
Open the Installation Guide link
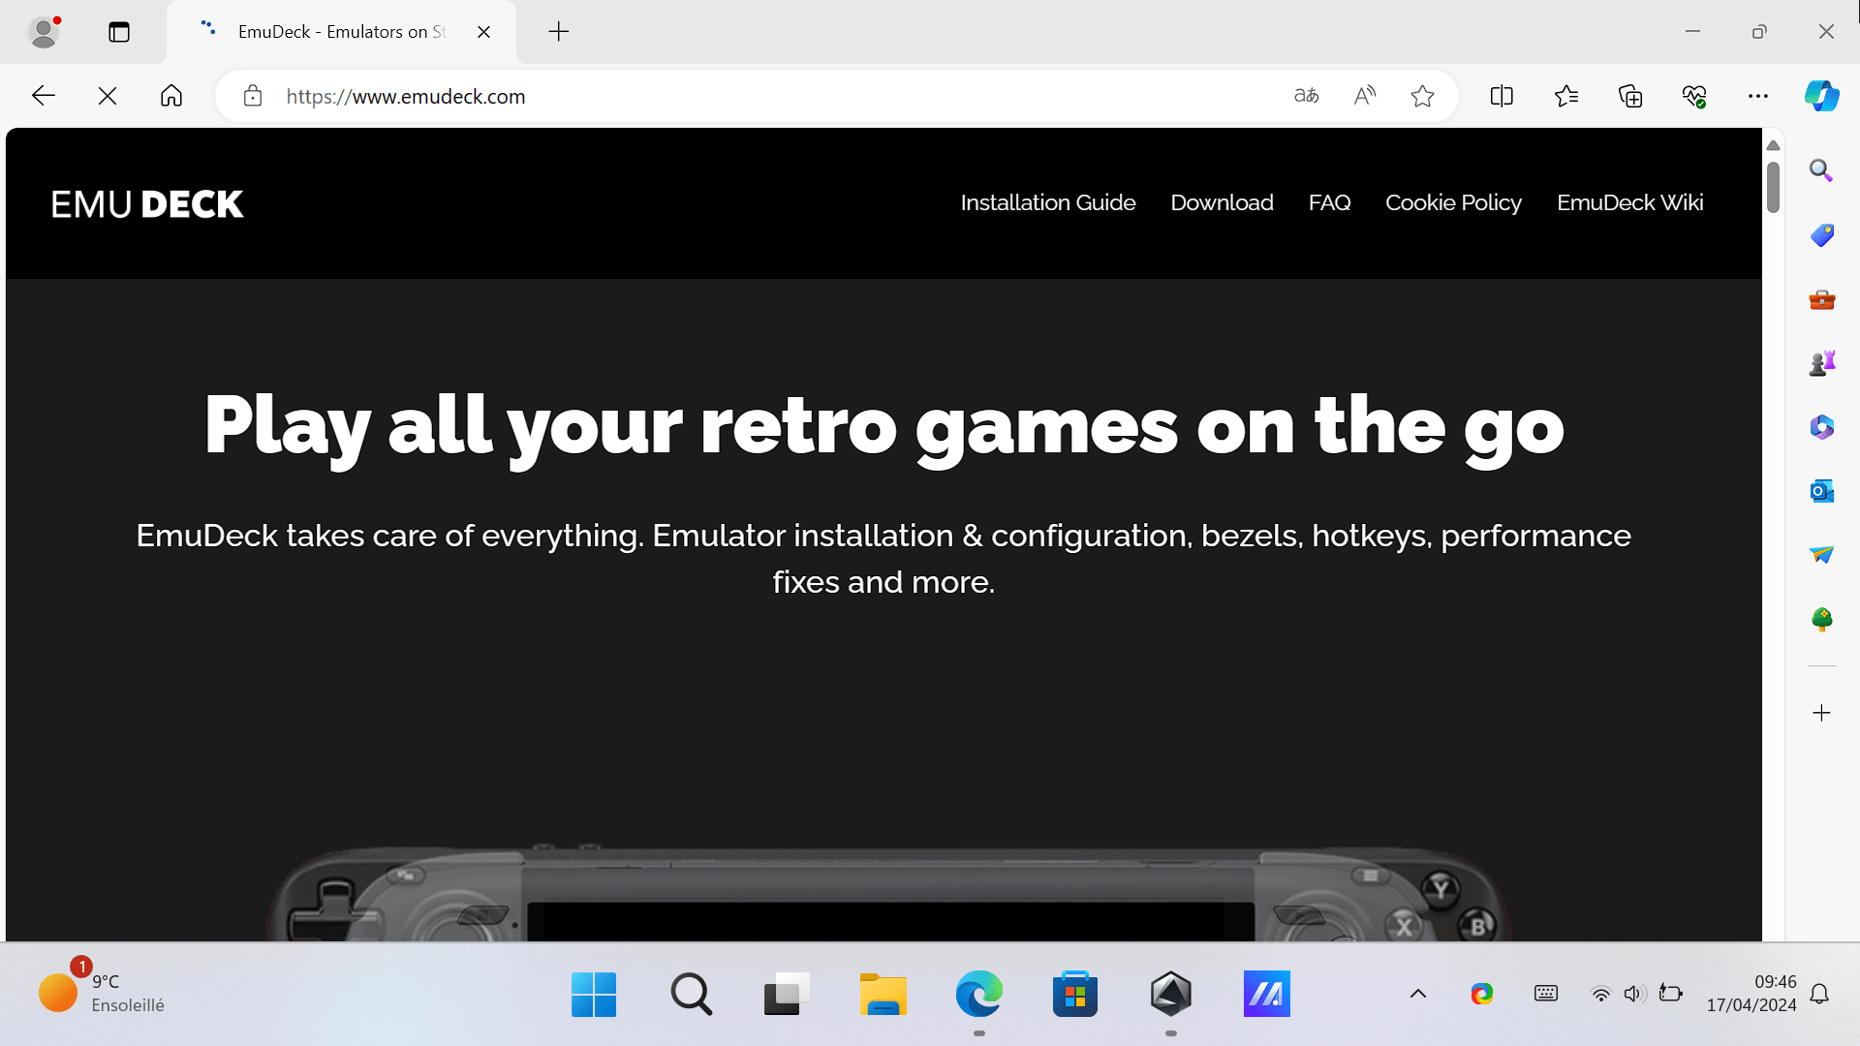coord(1048,202)
